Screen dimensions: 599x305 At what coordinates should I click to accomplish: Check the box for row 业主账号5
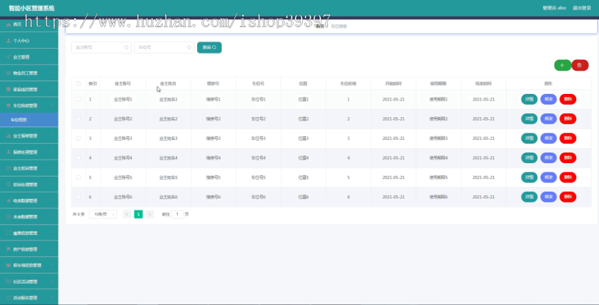click(x=79, y=177)
